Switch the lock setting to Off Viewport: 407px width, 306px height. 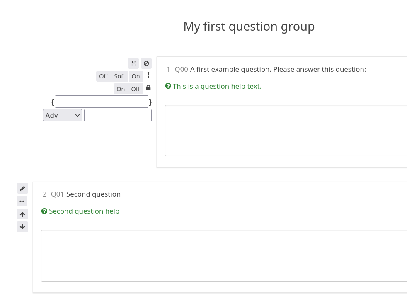click(x=136, y=89)
